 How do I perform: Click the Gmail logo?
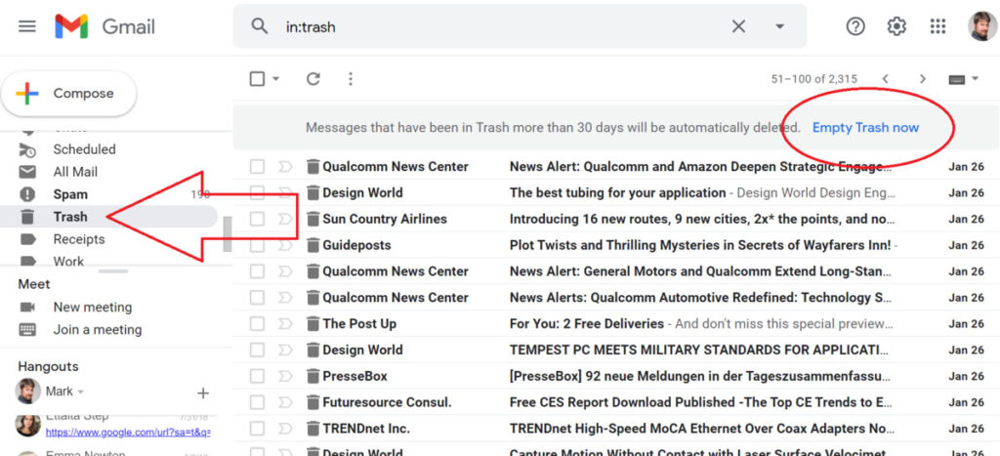coord(104,26)
